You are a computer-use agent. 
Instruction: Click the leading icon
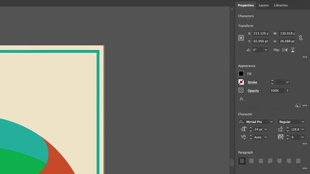(280, 129)
